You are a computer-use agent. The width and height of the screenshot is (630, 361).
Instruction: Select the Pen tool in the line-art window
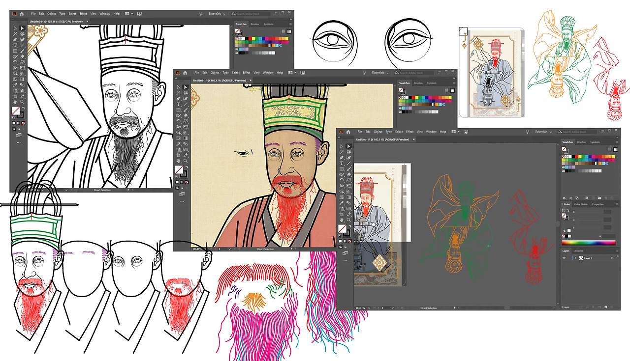(15, 40)
